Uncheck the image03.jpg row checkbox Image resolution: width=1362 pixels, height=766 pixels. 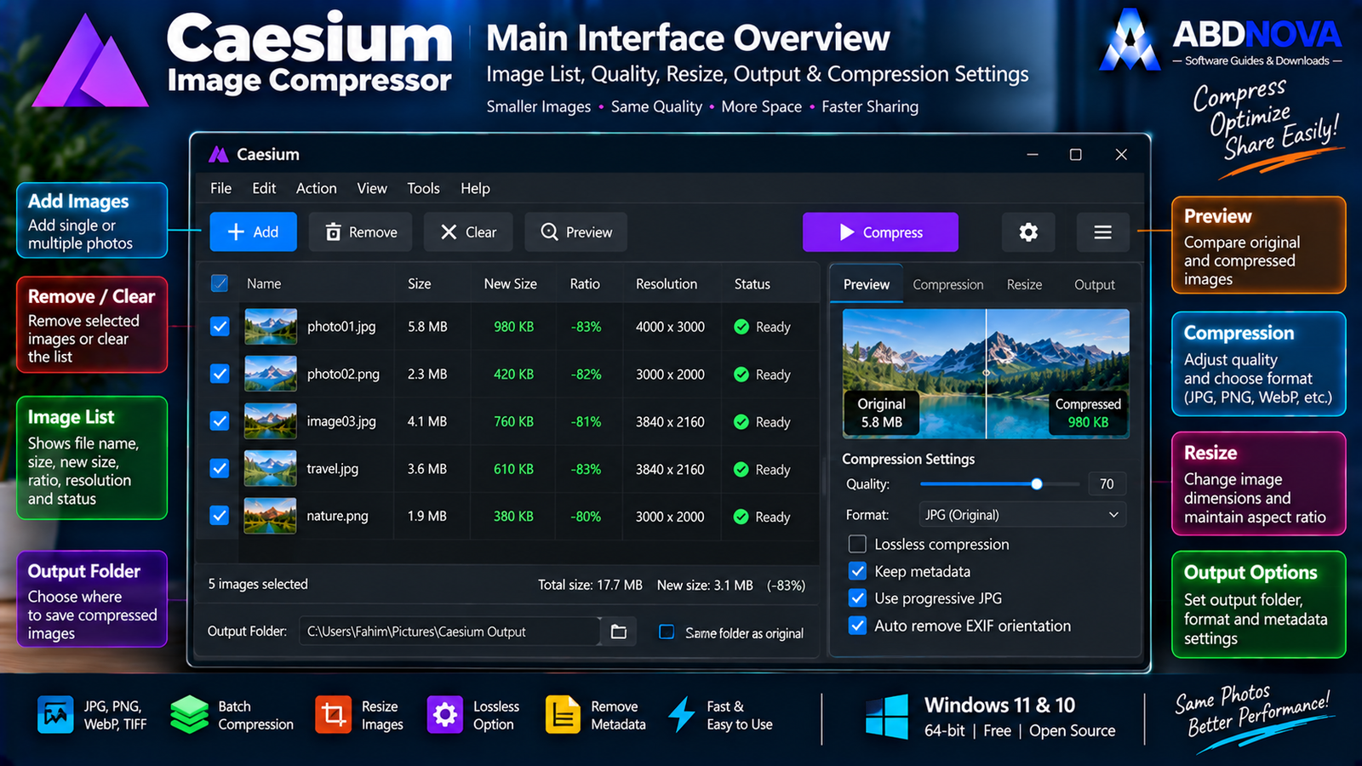click(220, 421)
